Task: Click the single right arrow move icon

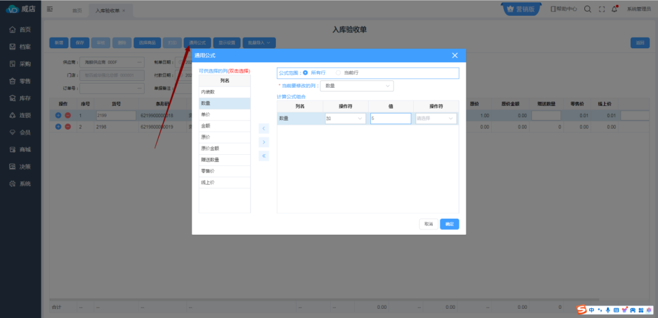Action: tap(263, 142)
